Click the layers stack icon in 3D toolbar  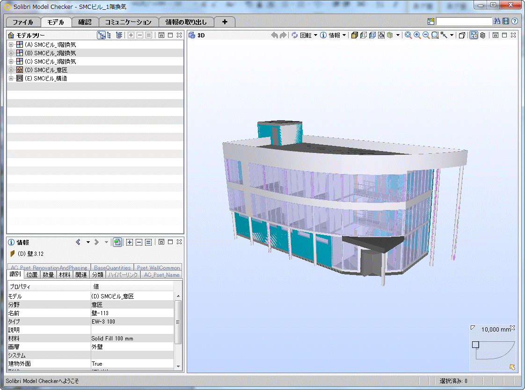(x=483, y=35)
